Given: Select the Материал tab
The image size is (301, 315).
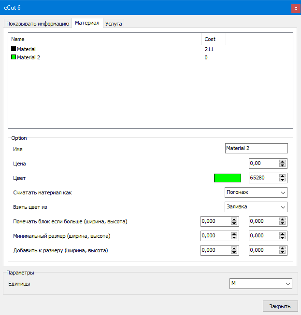Looking at the screenshot, I should pyautogui.click(x=87, y=23).
